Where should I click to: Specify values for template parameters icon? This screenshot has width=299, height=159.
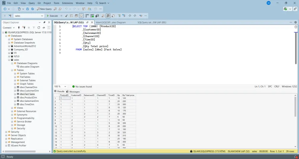point(141,16)
